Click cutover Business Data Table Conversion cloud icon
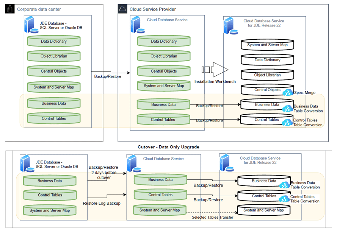The width and height of the screenshot is (337, 232). (285, 185)
